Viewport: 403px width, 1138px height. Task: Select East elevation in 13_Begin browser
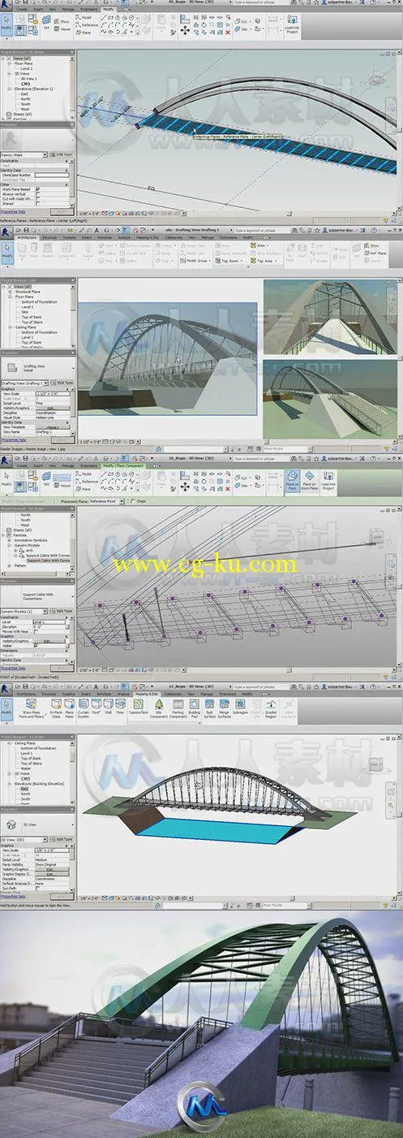(24, 788)
